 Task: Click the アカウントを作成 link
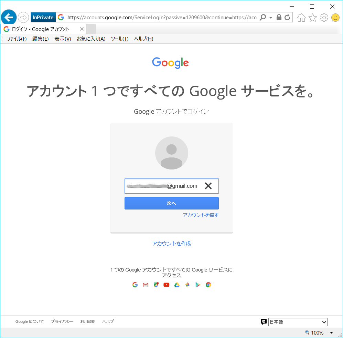171,244
